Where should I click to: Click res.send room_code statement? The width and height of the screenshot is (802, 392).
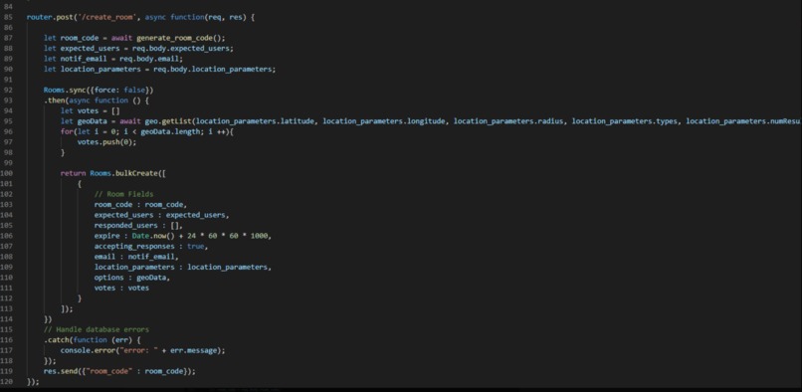click(119, 371)
